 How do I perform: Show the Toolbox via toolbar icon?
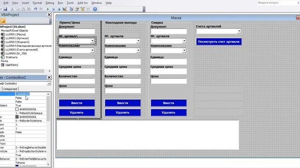point(88,9)
